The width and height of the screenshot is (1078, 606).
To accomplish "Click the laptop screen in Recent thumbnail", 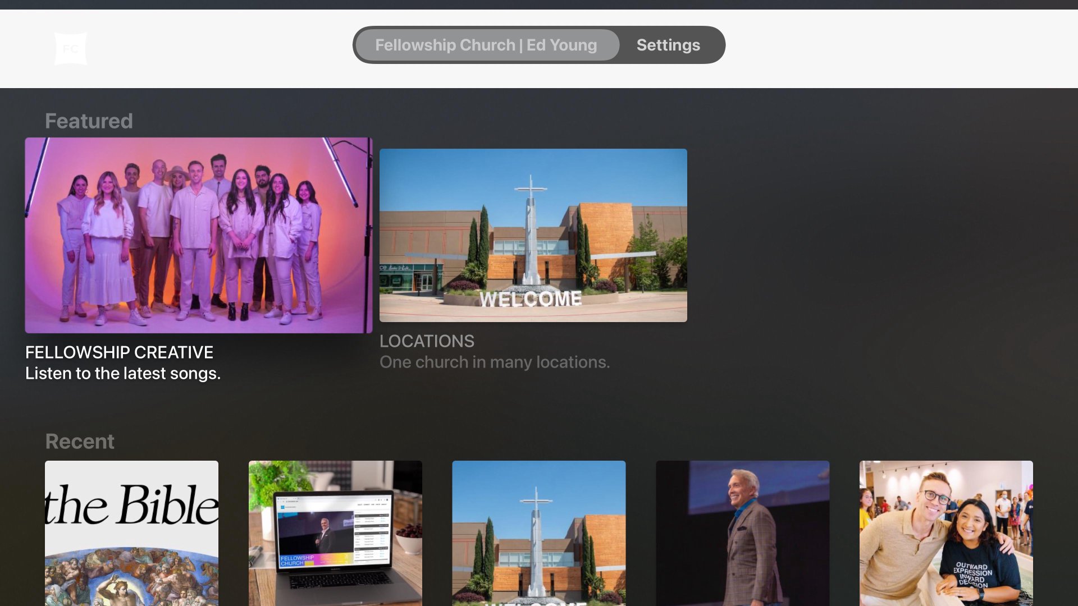I will point(334,530).
